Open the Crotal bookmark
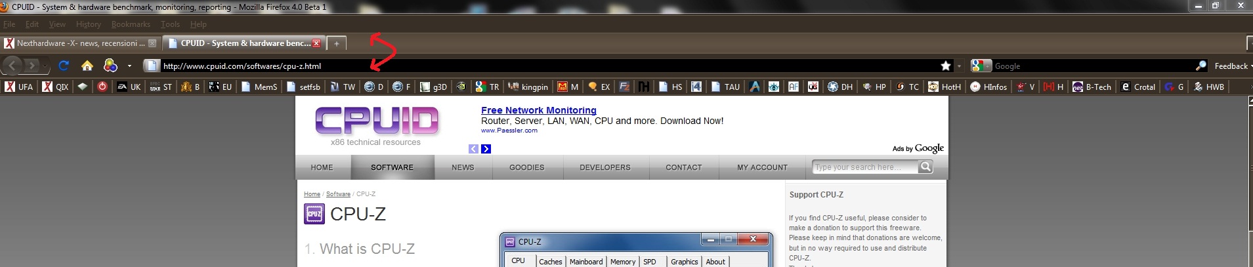The width and height of the screenshot is (1253, 267). (1139, 87)
